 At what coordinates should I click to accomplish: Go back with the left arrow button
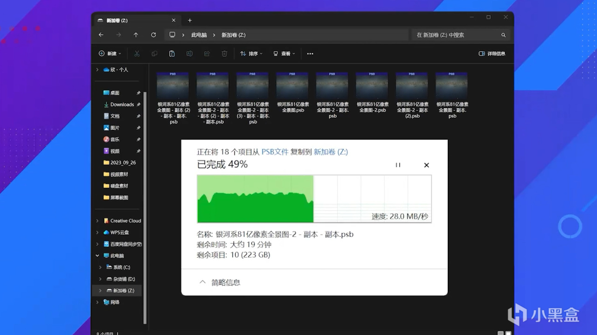101,35
